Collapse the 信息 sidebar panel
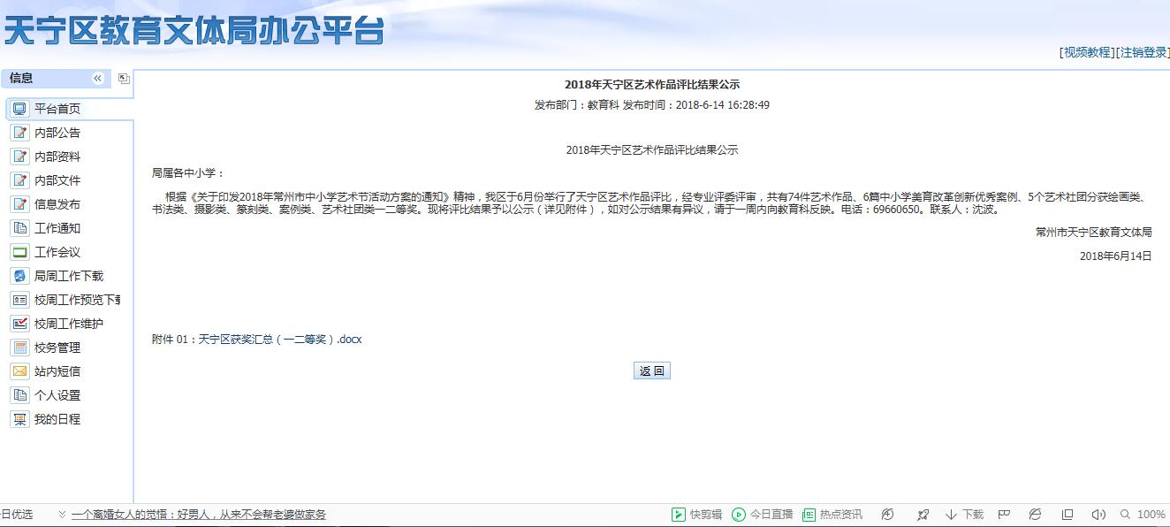 pos(98,79)
